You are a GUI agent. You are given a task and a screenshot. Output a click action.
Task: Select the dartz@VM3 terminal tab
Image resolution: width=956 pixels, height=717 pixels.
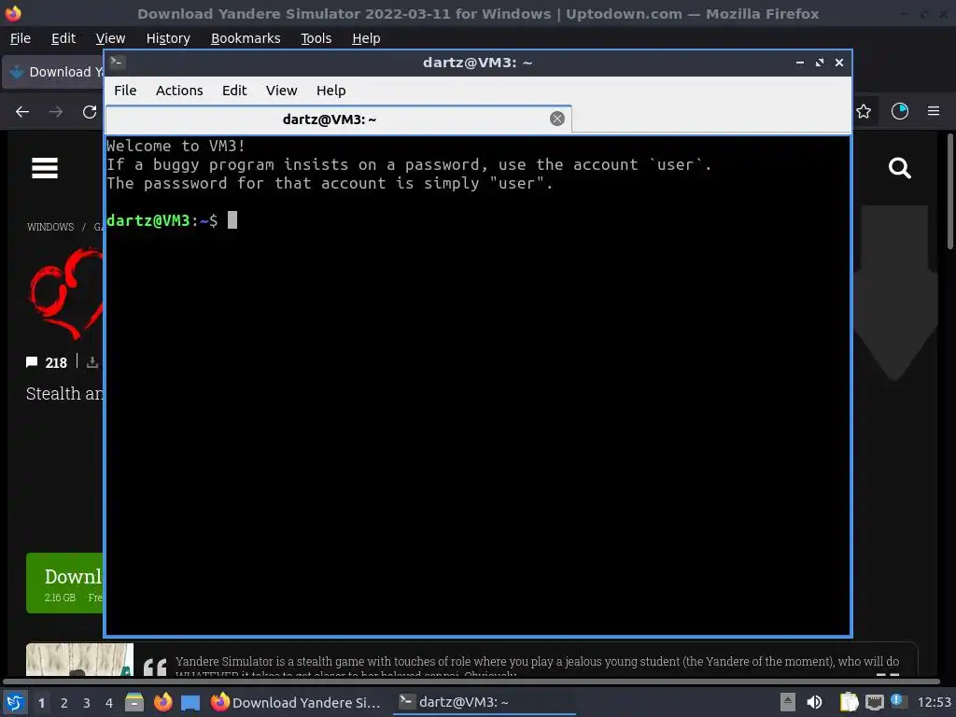pos(338,119)
